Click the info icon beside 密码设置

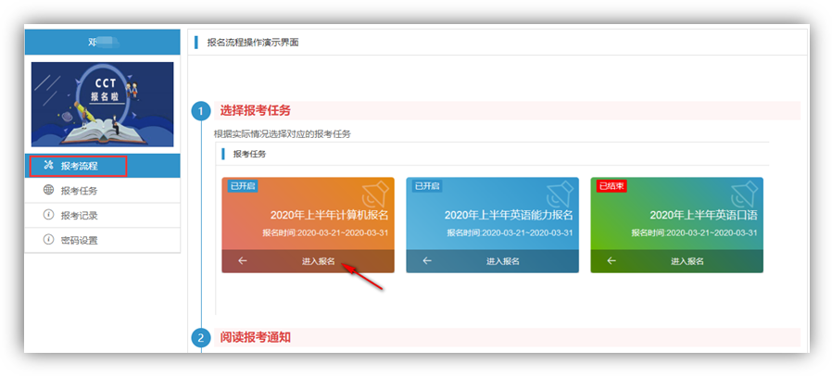[x=48, y=240]
